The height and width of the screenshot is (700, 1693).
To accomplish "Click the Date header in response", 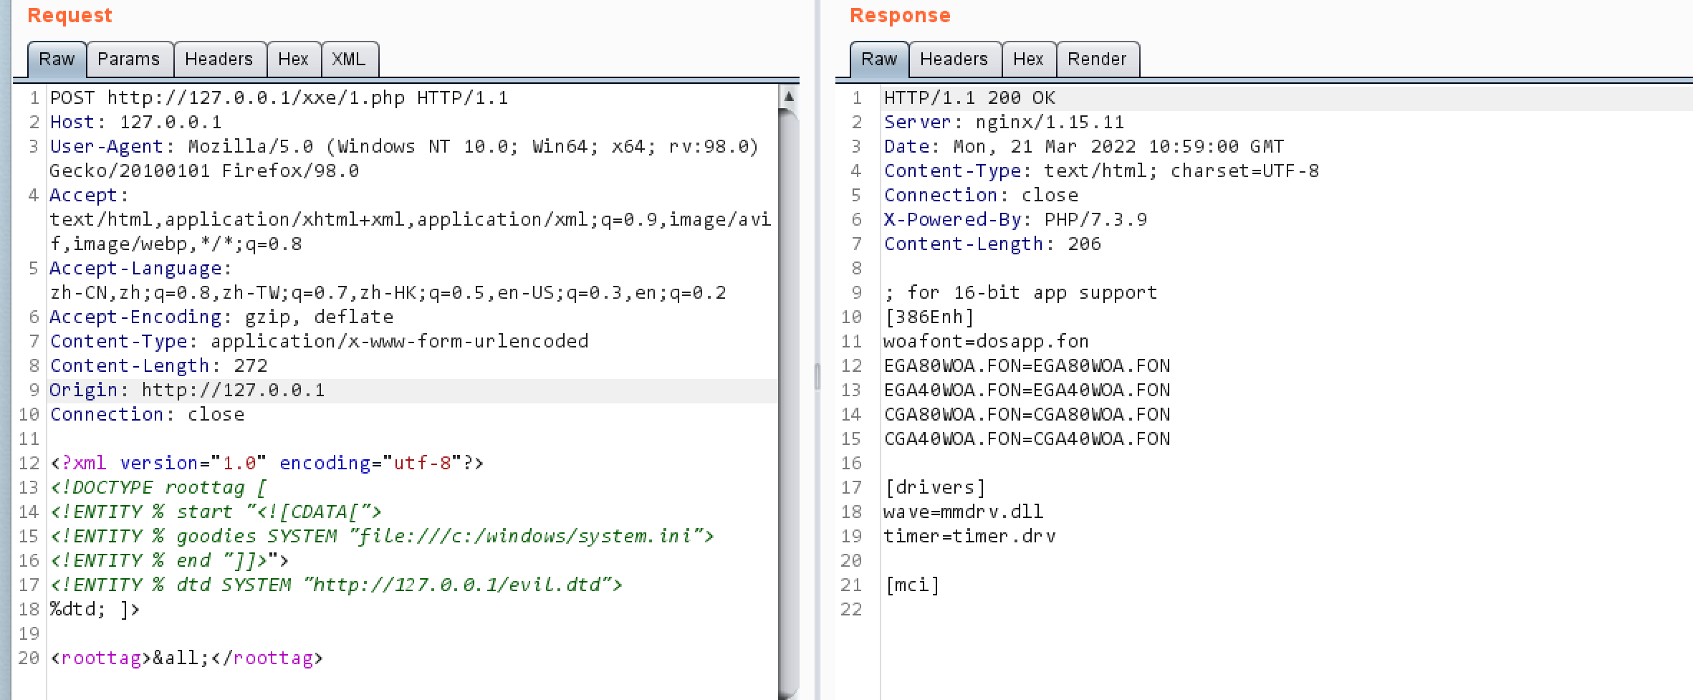I will (x=1084, y=147).
